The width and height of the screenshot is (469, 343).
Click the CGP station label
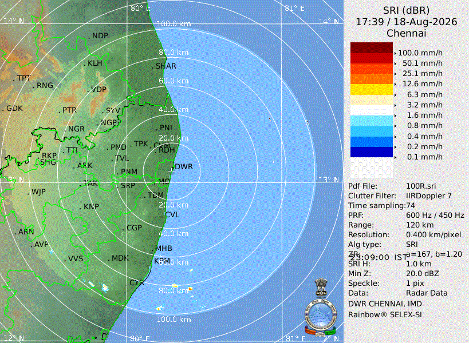point(134,228)
